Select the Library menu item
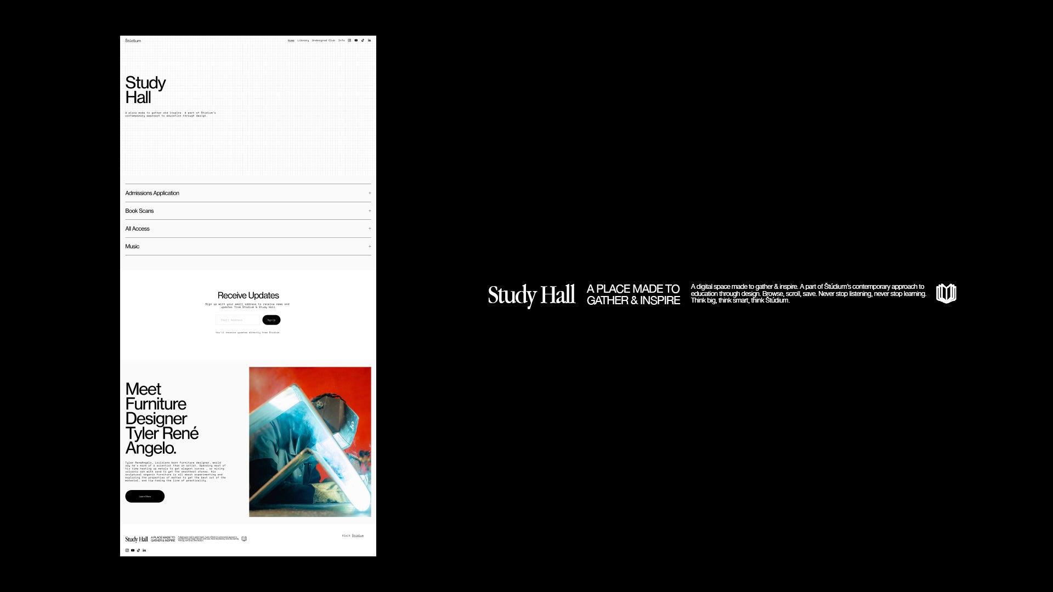This screenshot has height=592, width=1053. coord(303,40)
